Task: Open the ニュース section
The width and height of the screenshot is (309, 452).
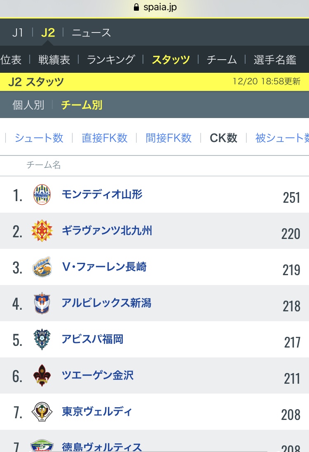Action: pos(91,32)
